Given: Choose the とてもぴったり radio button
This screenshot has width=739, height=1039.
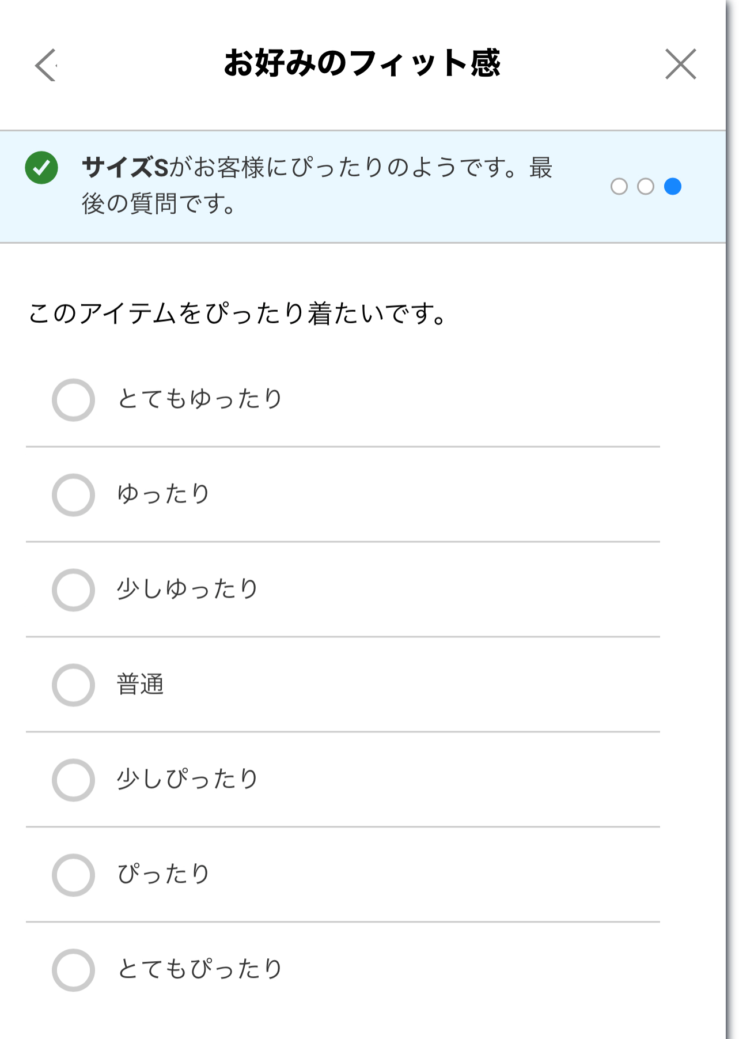Looking at the screenshot, I should point(73,970).
